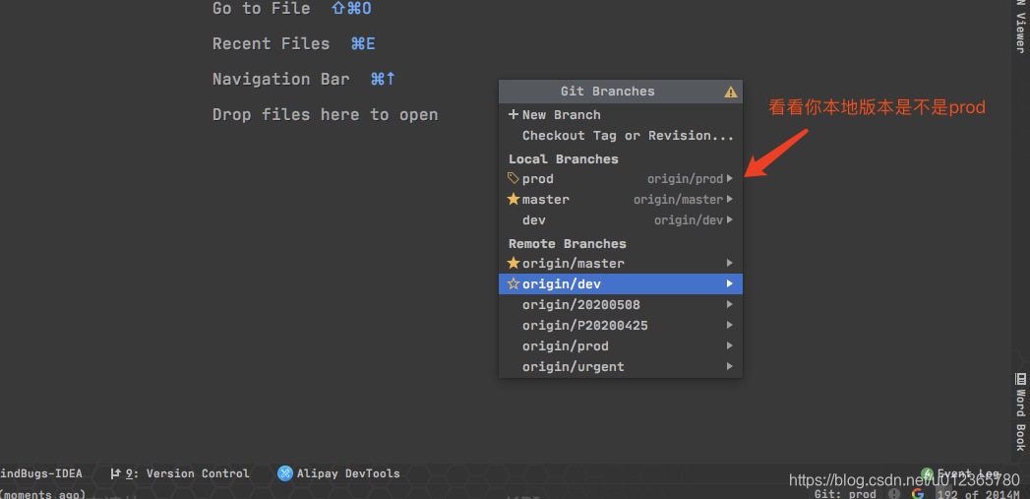Select the highlighted origin/dev remote branch
This screenshot has height=499, width=1030.
point(620,284)
